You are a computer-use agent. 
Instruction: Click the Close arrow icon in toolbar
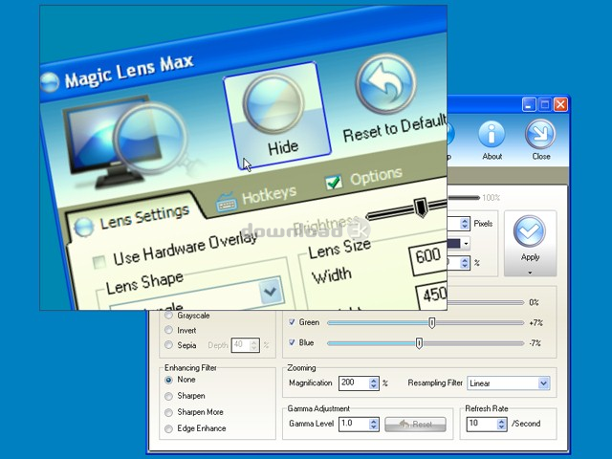click(x=540, y=134)
